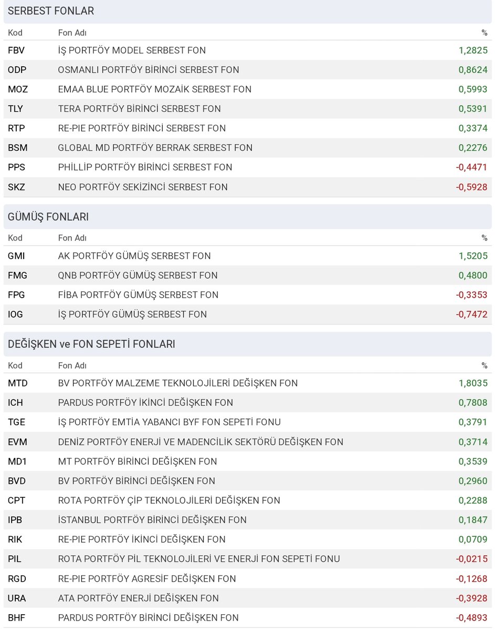Open RE-PIE PORTFÖY AGRESİF DEĞİŞKEN FON
The width and height of the screenshot is (495, 630).
tap(147, 579)
